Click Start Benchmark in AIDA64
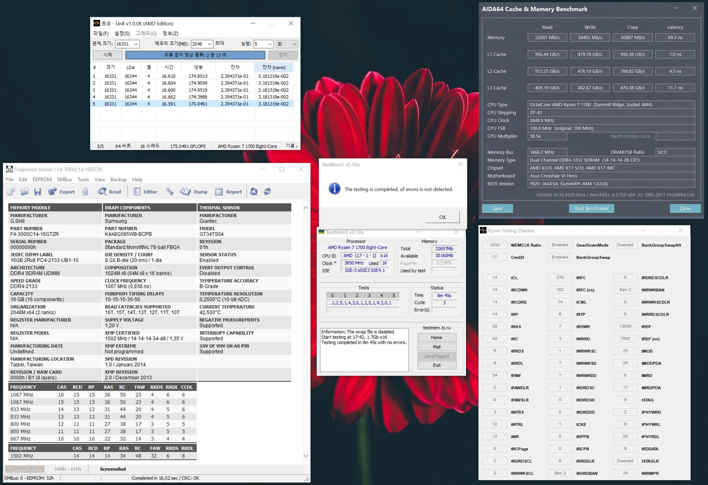The width and height of the screenshot is (708, 485). point(591,208)
